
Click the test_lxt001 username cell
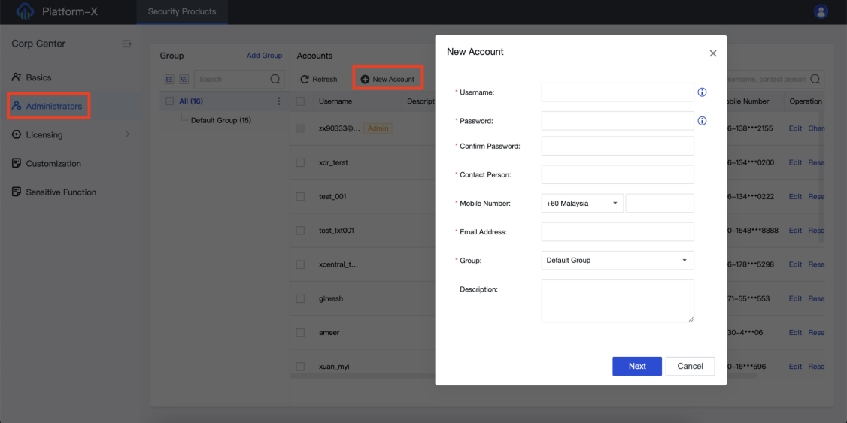click(x=337, y=231)
